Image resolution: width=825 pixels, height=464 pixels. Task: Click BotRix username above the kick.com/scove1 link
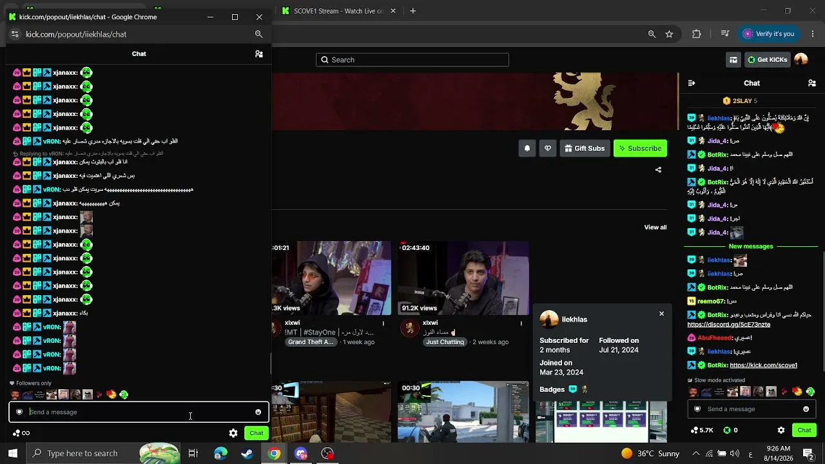pyautogui.click(x=717, y=365)
